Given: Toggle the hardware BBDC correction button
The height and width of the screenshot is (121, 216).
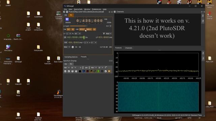Looking at the screenshot, I should coord(89,29).
